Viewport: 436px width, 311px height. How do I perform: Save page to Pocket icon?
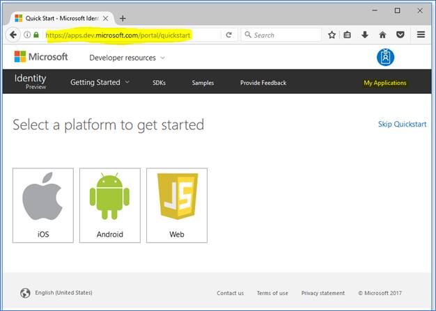click(400, 35)
